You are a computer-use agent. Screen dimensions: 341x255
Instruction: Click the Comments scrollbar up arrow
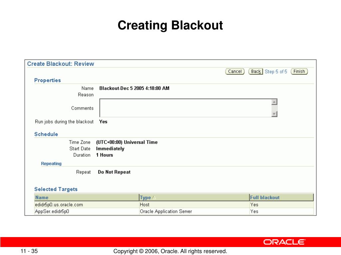274,102
